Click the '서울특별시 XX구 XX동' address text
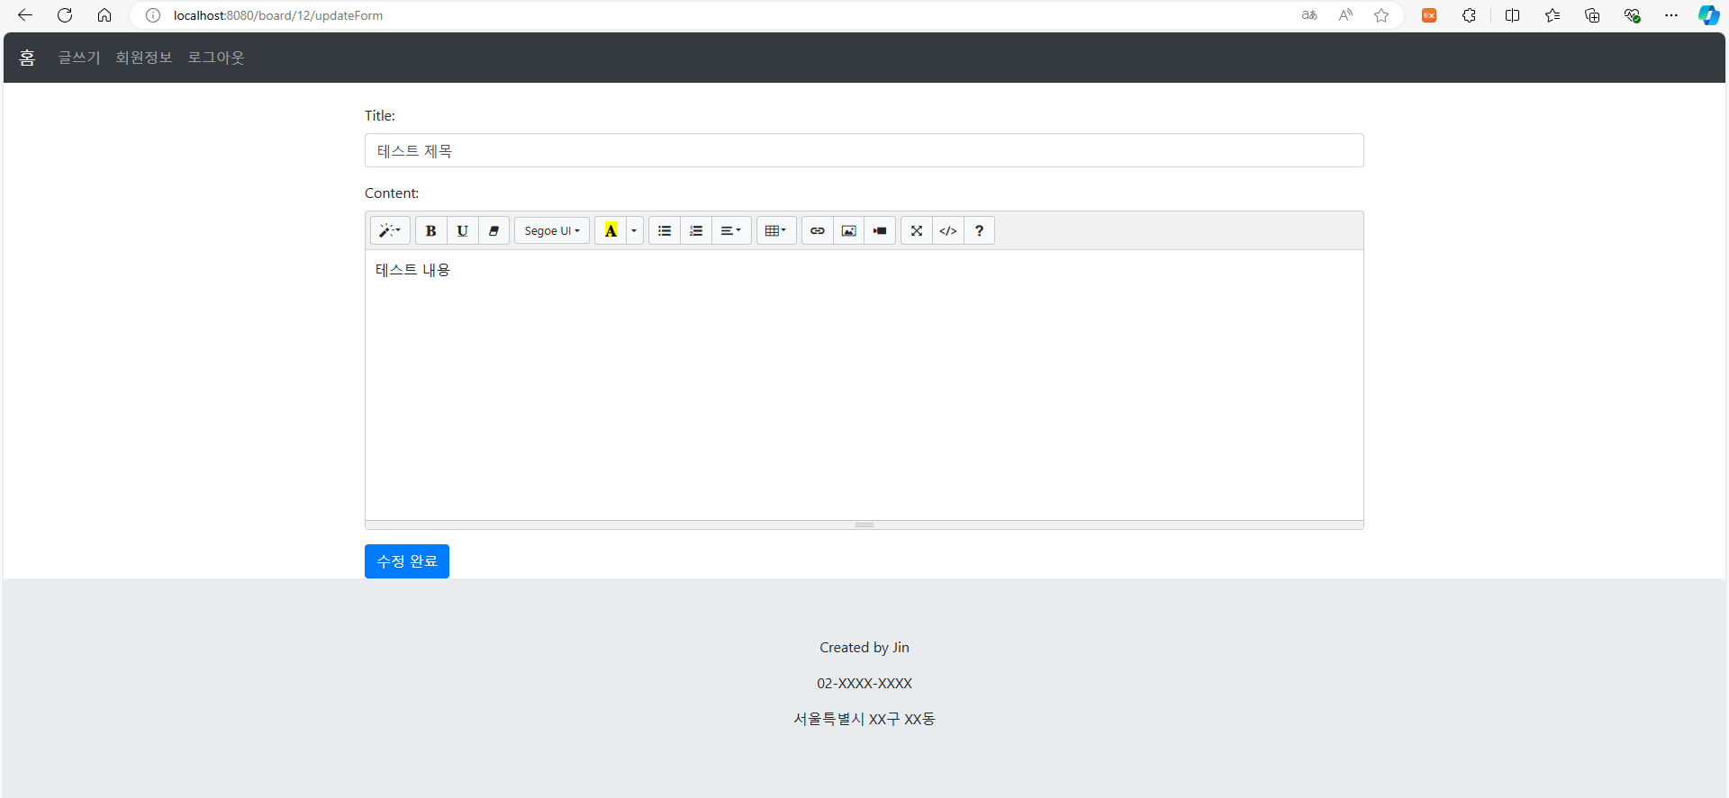 864,719
